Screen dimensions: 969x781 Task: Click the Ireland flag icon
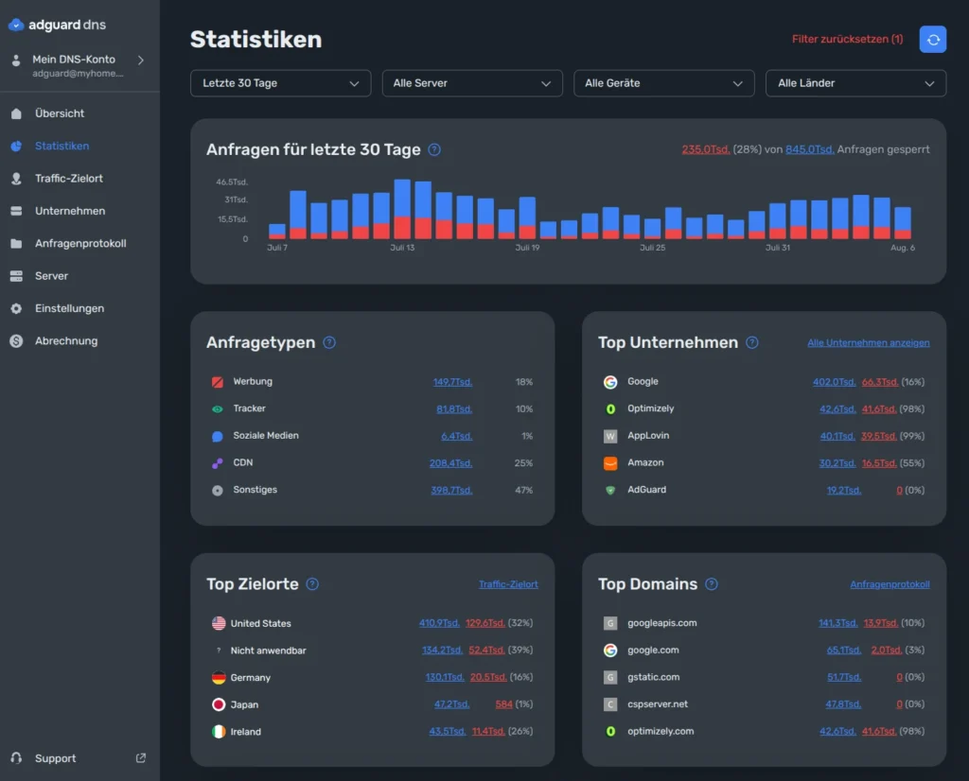pos(219,732)
